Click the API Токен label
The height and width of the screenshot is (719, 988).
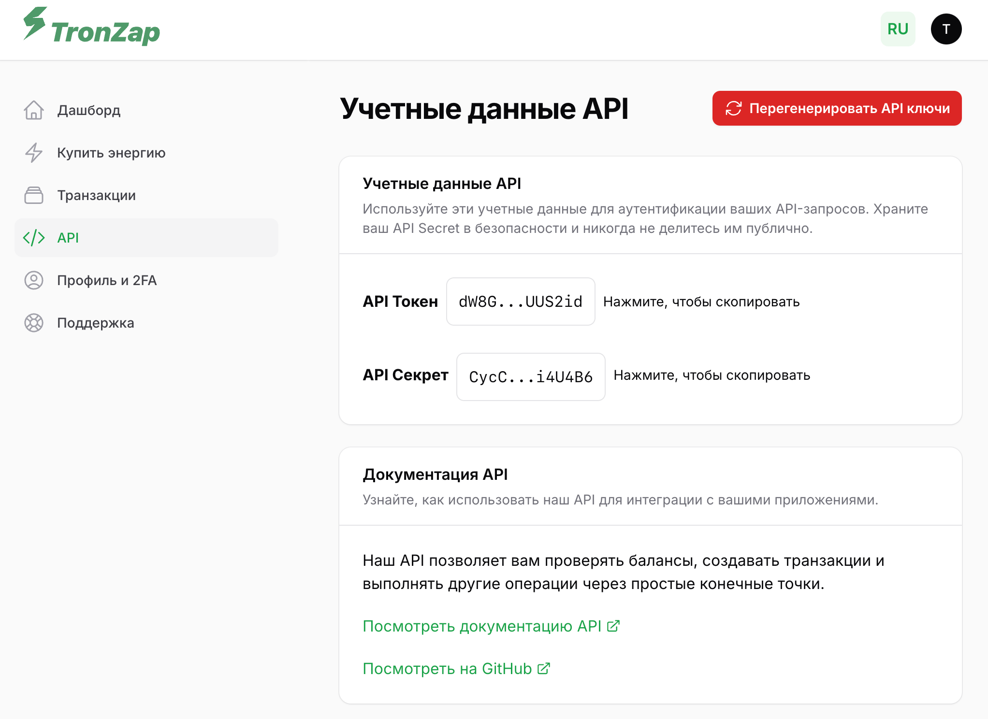[x=400, y=302]
